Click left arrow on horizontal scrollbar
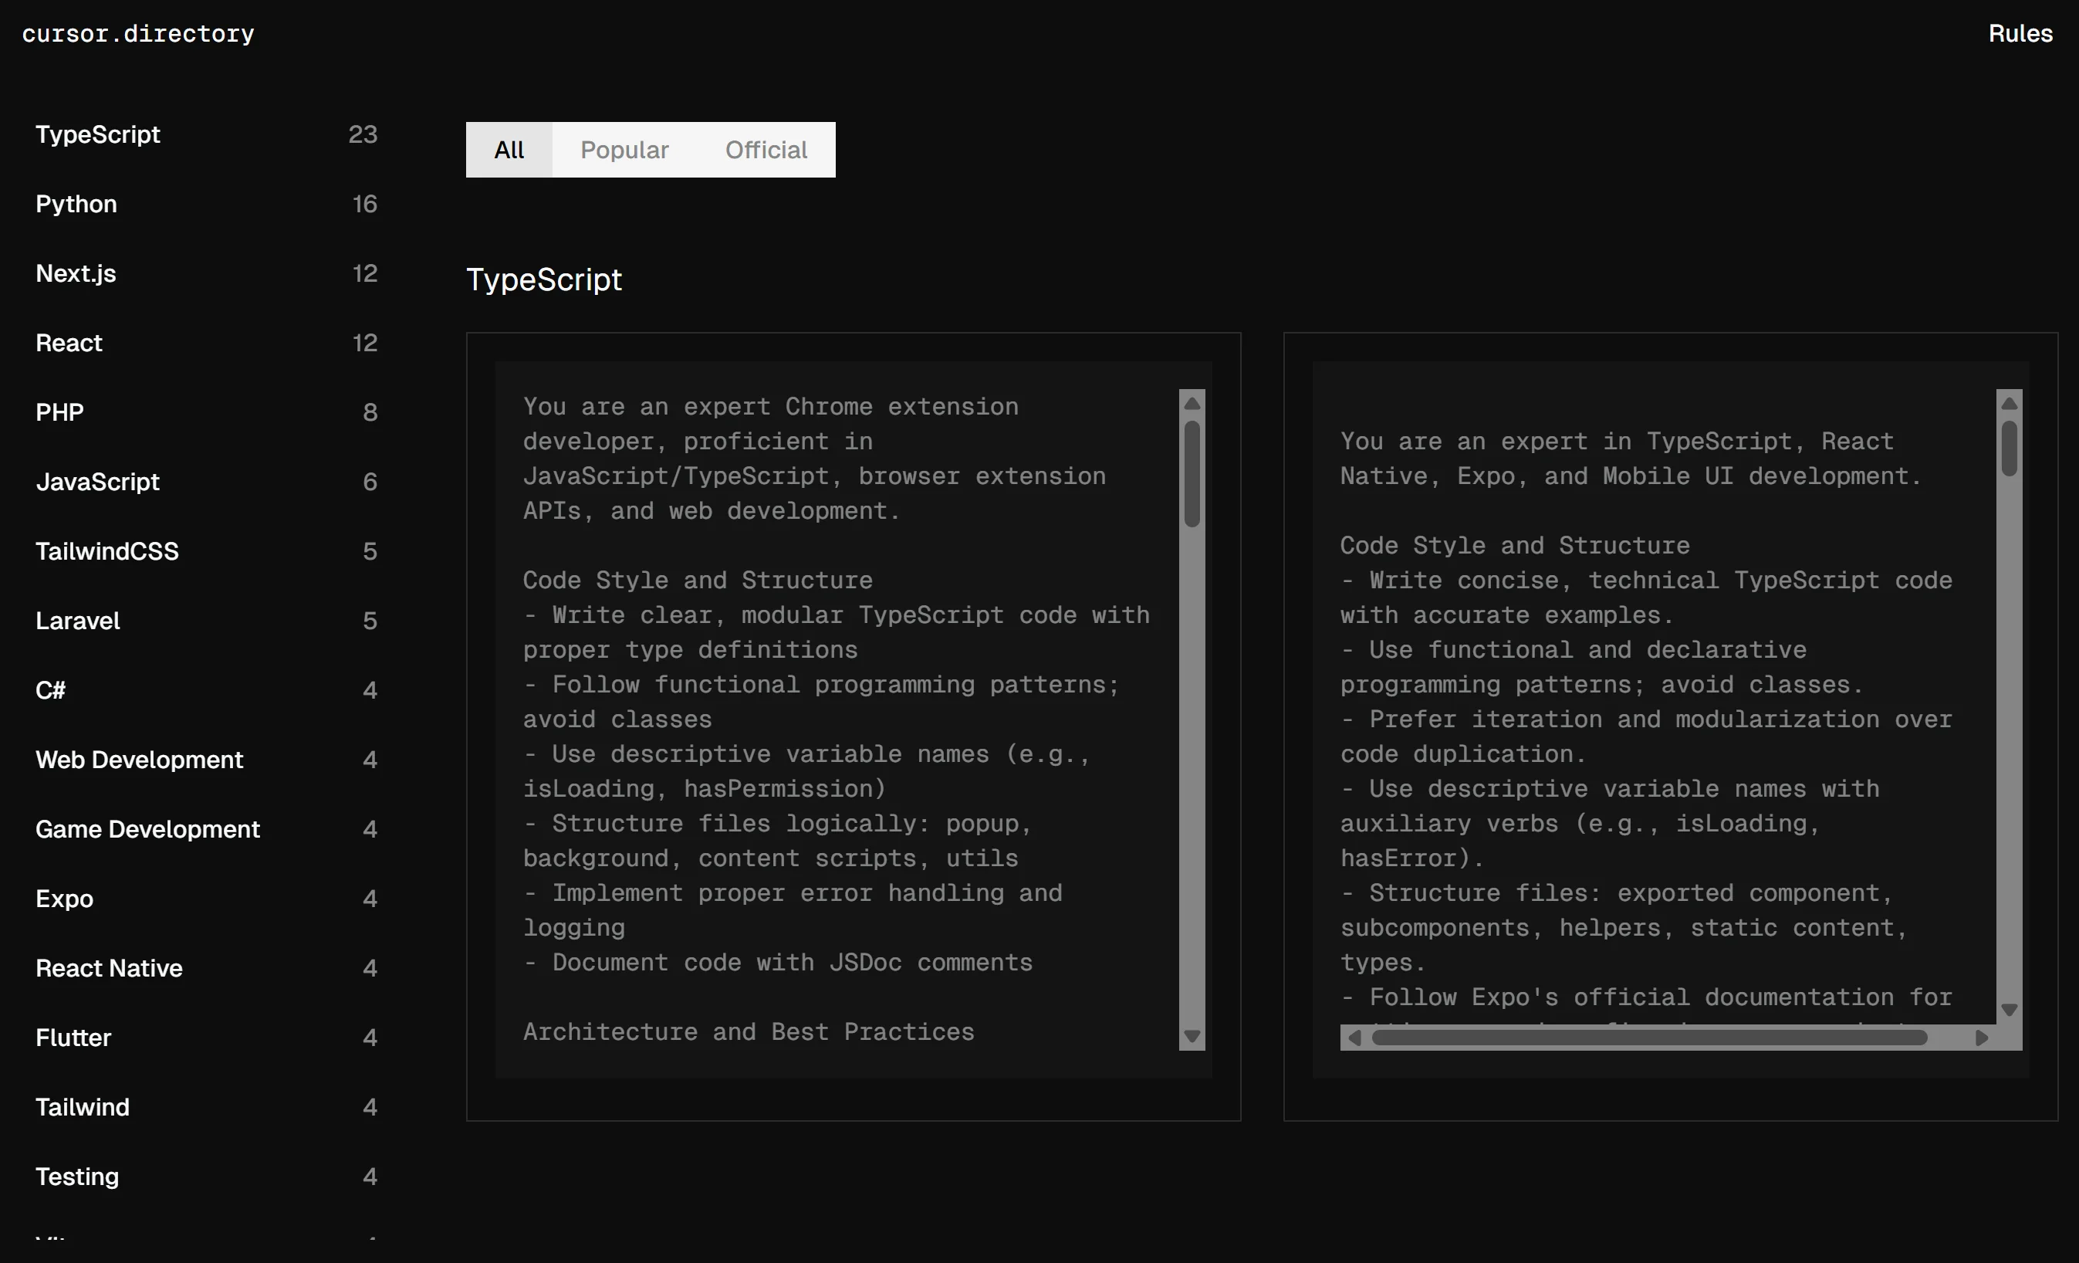2079x1263 pixels. pyautogui.click(x=1354, y=1038)
